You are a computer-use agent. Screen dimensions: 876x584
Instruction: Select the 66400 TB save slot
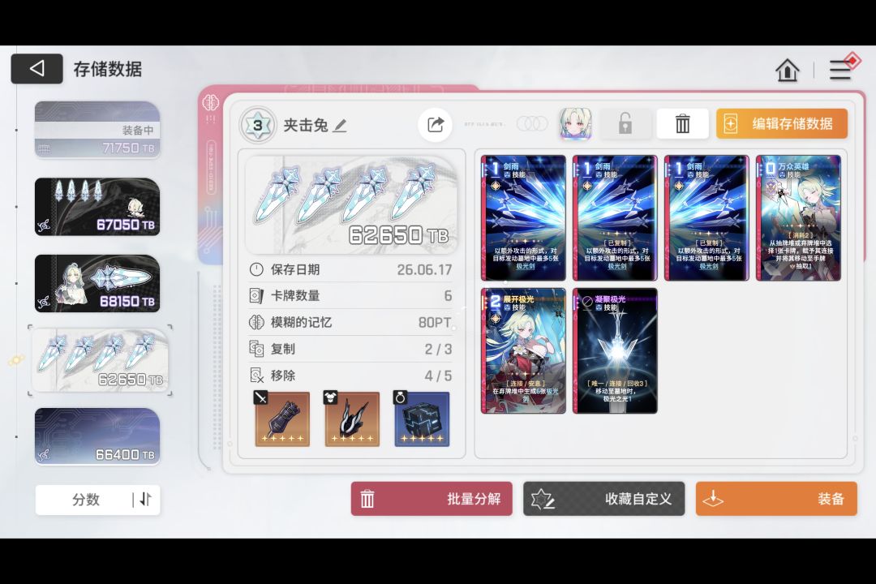tap(97, 436)
